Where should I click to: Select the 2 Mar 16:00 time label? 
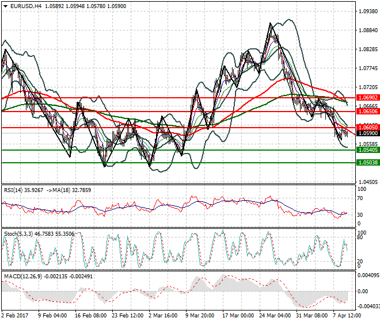163,316
